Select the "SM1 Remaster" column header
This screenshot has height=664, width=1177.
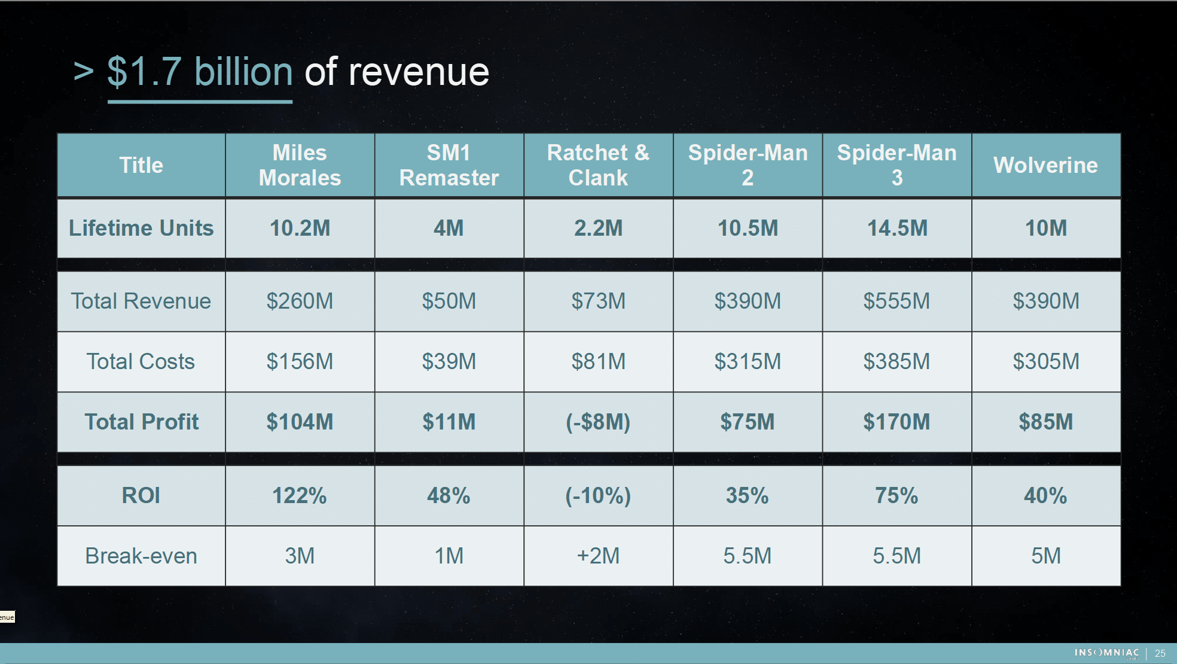click(x=449, y=165)
